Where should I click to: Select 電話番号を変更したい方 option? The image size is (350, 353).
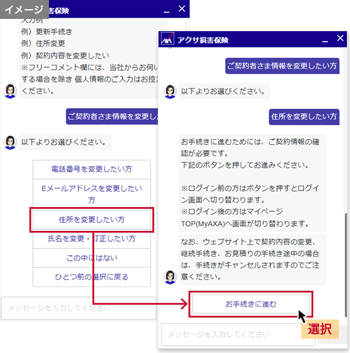pos(92,169)
